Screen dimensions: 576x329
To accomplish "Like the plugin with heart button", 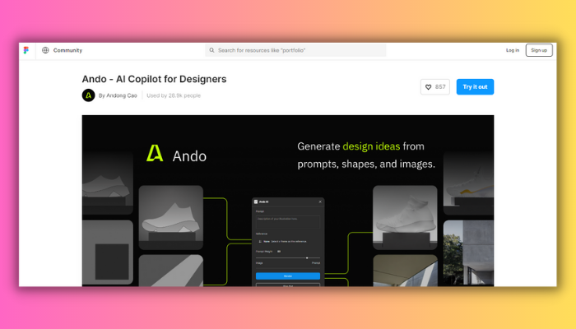I will pos(435,87).
